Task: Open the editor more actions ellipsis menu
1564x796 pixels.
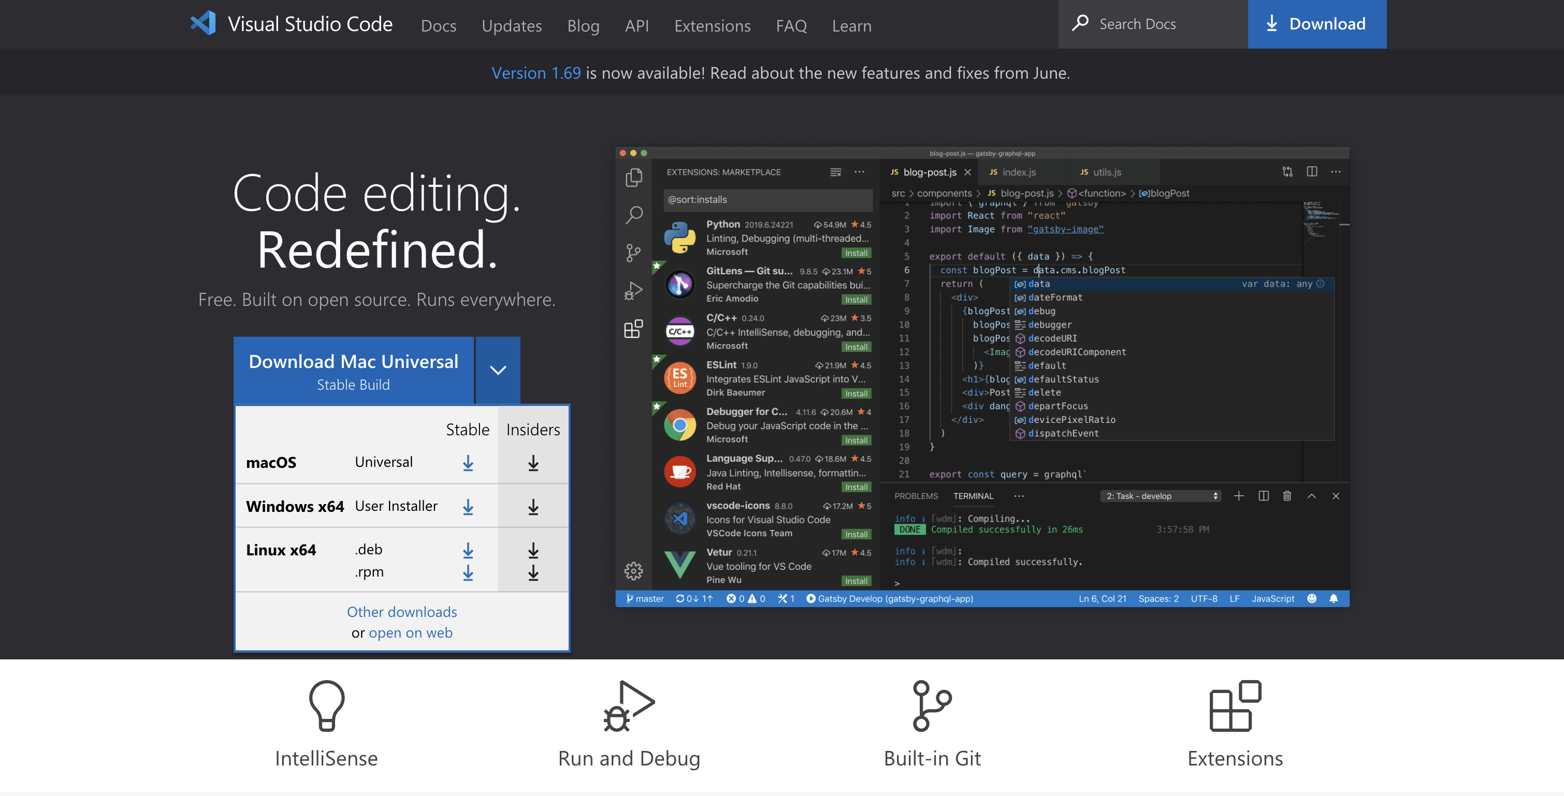Action: 1336,172
